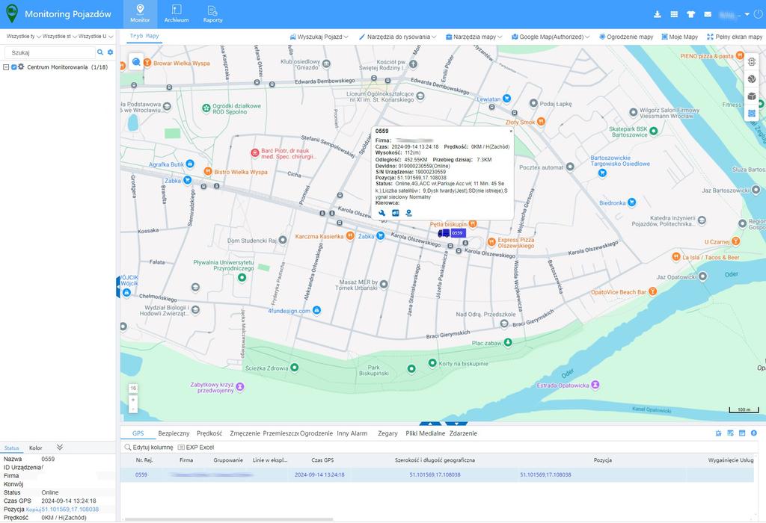Open the user account dropdown arrow

tap(747, 15)
